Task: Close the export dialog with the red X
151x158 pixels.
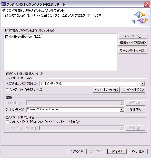Action: click(x=147, y=4)
